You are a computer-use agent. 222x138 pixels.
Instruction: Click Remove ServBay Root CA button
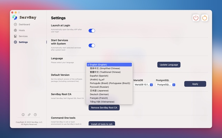coord(104,108)
